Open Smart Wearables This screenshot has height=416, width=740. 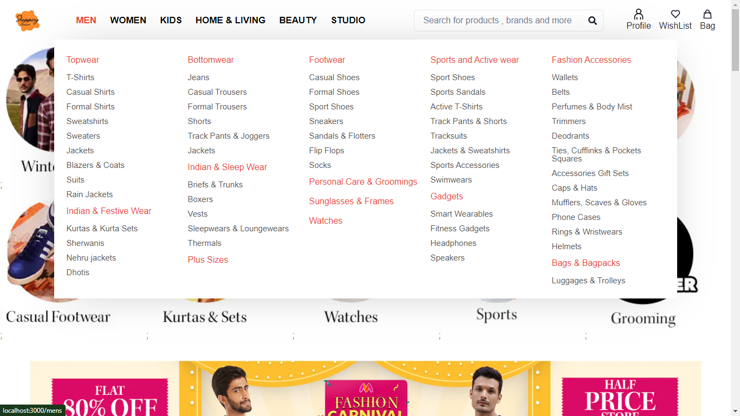[462, 214]
